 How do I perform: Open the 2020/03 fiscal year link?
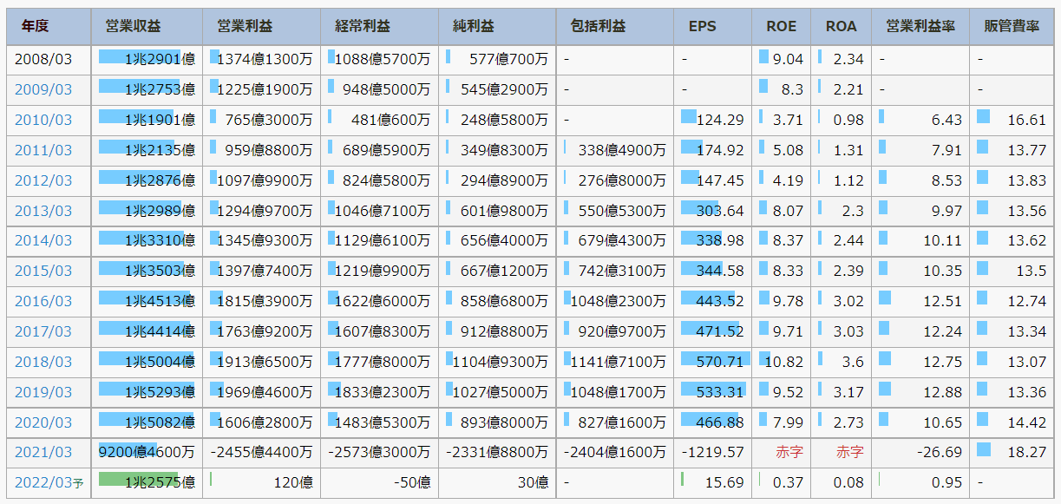click(43, 422)
